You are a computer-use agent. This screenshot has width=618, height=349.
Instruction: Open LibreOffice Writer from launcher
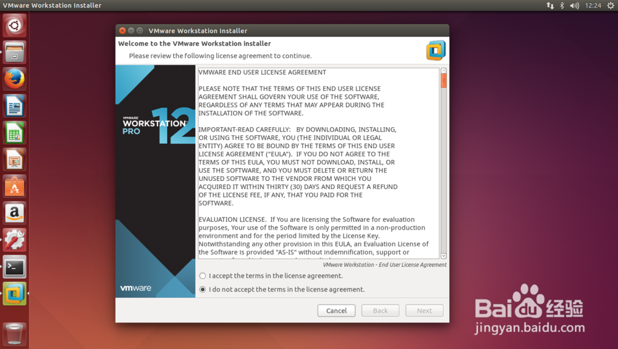[15, 106]
